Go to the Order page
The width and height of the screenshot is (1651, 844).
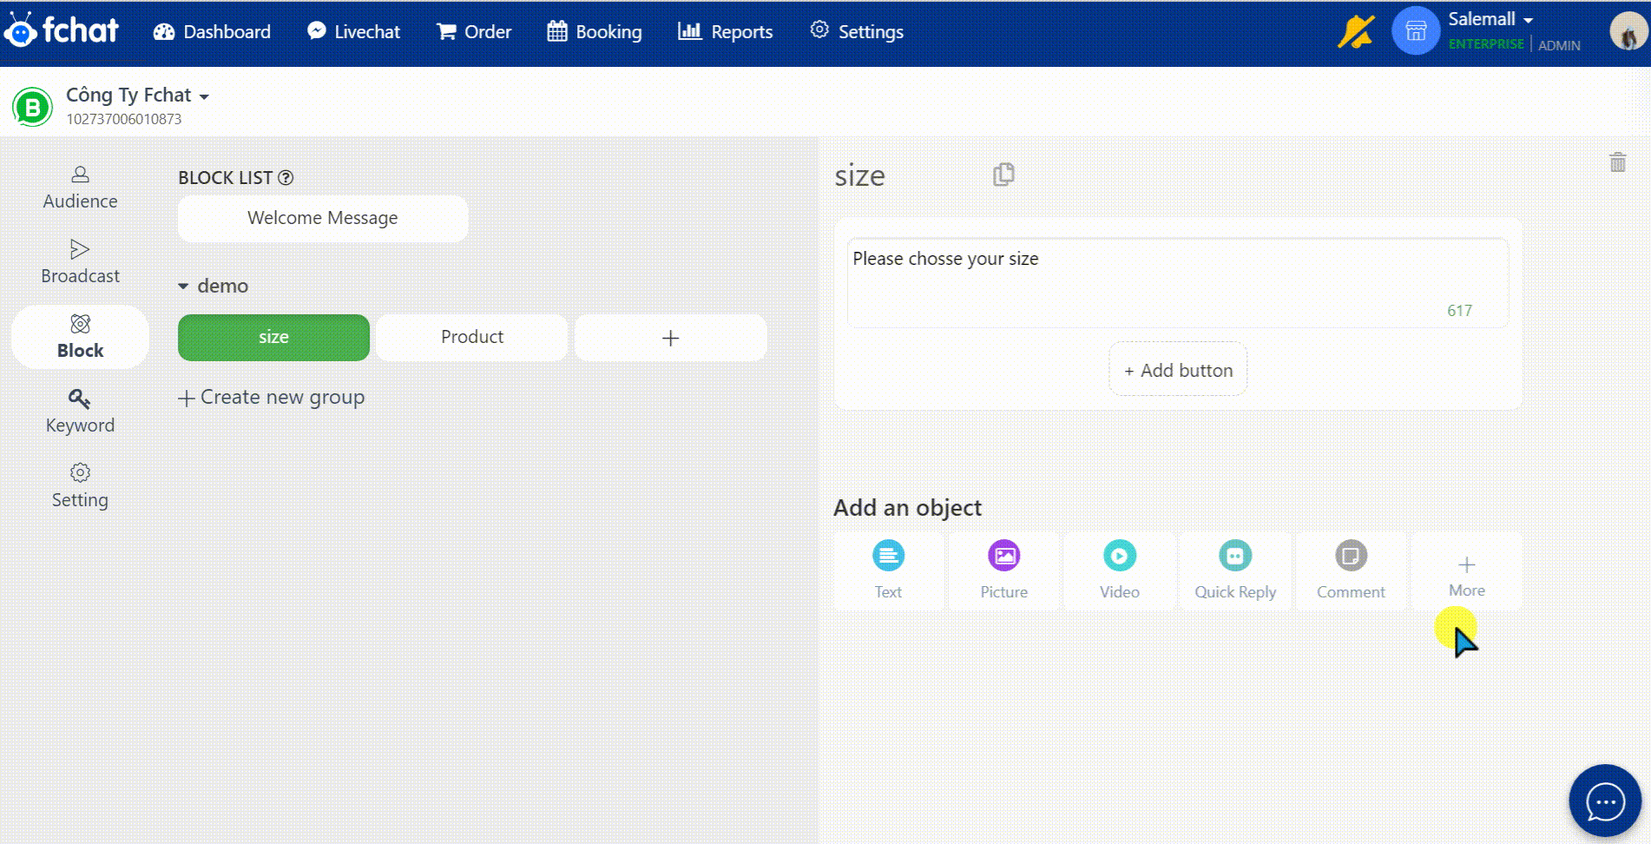(474, 32)
